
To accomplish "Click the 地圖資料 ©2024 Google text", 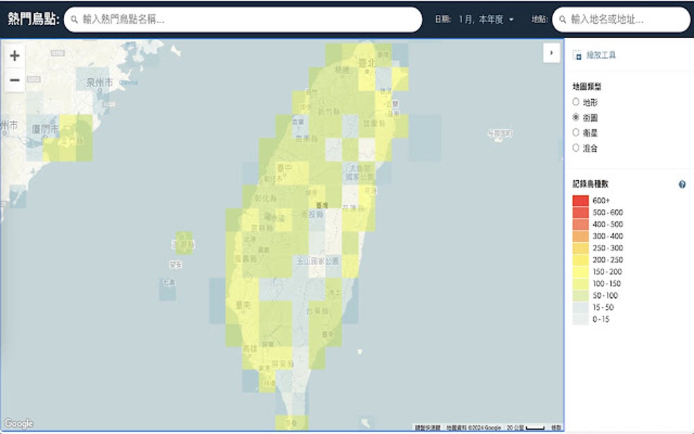I will click(474, 427).
